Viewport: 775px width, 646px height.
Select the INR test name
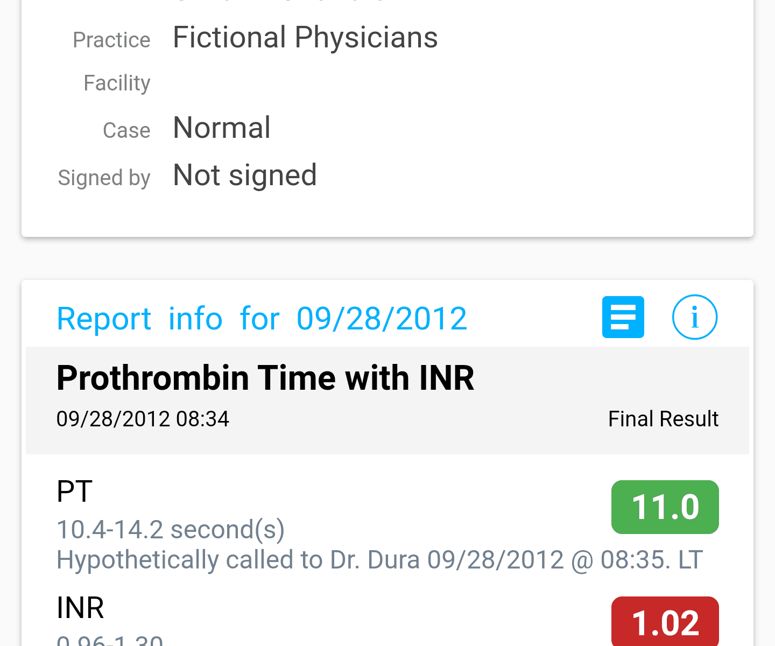click(80, 607)
